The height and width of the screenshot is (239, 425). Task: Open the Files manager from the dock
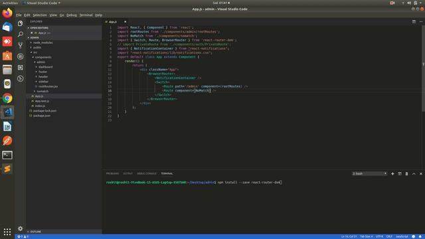tap(7, 70)
